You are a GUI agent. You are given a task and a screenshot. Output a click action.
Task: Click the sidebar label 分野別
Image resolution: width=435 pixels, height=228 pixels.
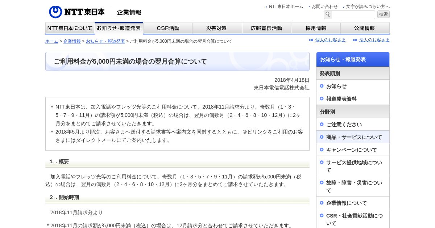[327, 112]
